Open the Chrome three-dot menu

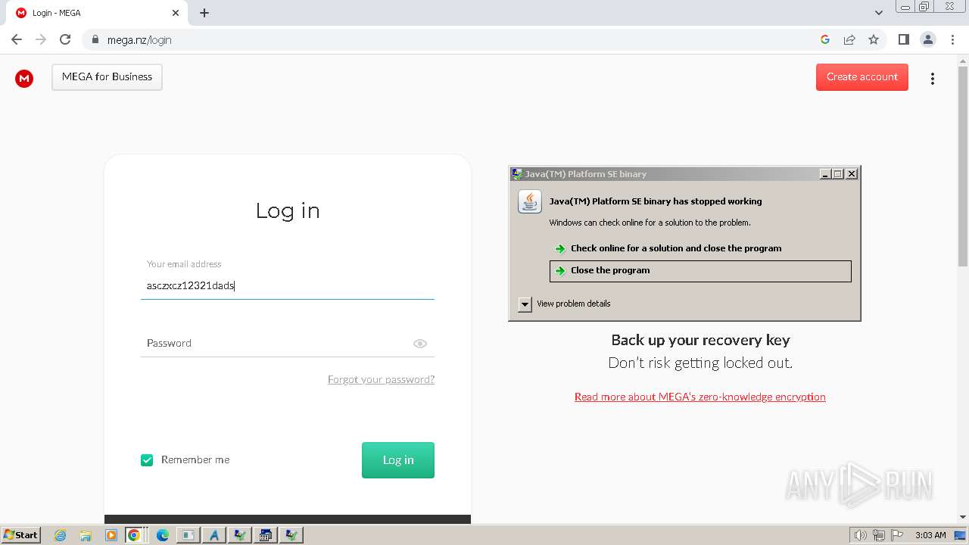[953, 39]
